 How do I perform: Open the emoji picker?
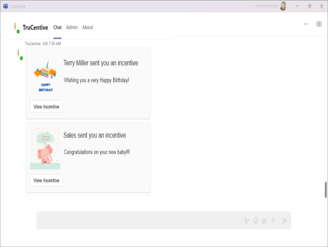(256, 221)
